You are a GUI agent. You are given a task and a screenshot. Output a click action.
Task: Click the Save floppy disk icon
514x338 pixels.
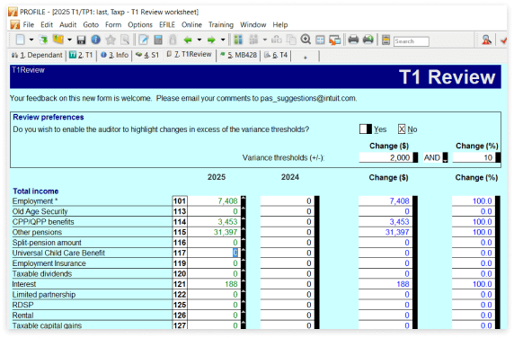point(81,40)
